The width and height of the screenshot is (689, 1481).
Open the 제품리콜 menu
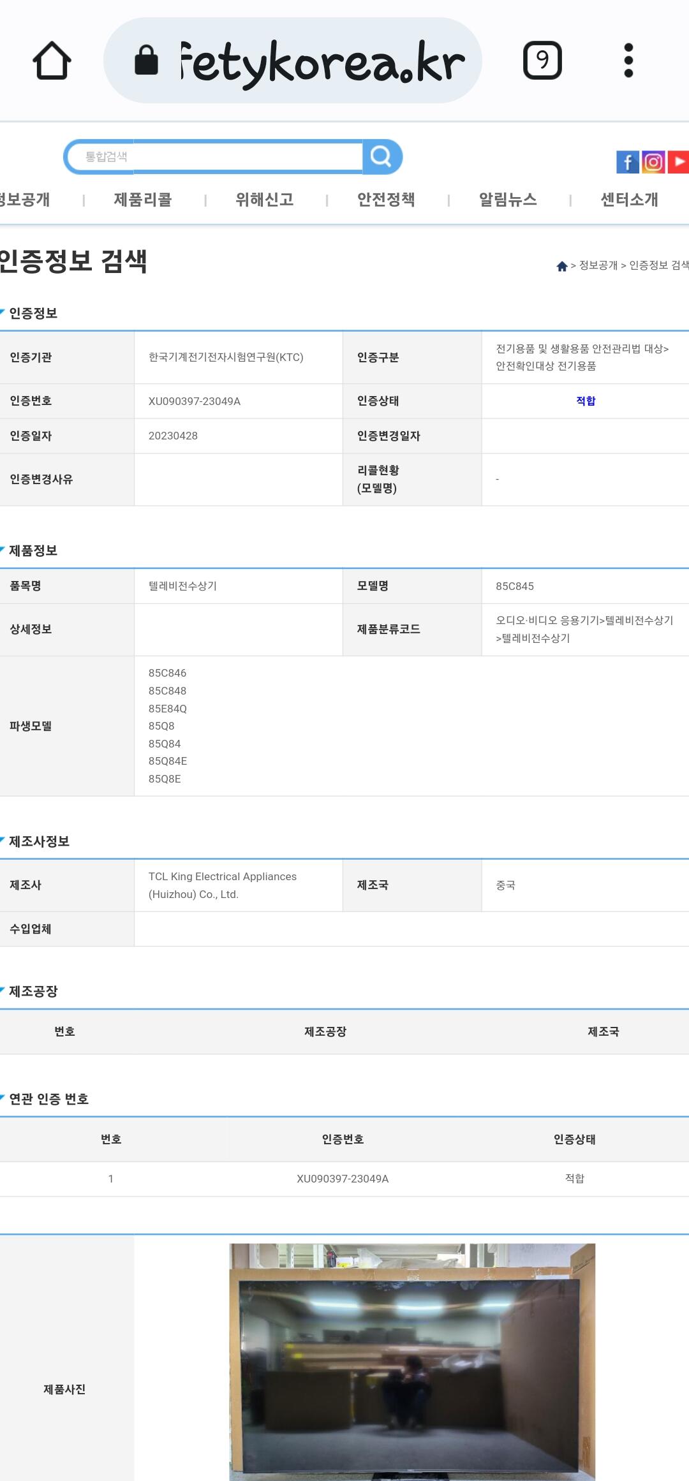143,200
